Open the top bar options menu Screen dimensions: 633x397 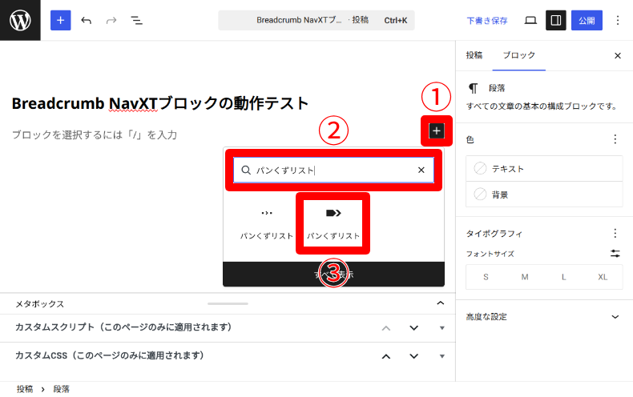tap(618, 20)
